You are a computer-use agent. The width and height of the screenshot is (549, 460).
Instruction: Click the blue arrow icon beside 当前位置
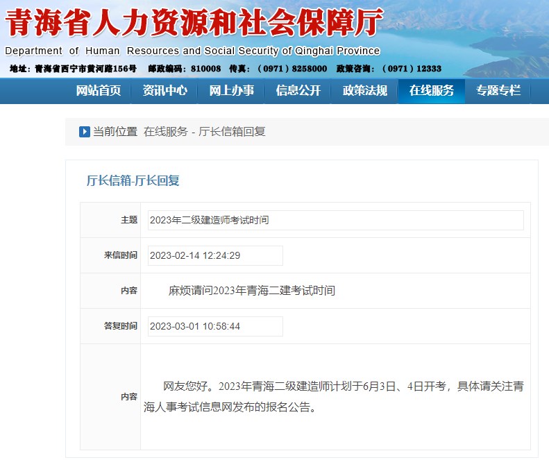(85, 132)
